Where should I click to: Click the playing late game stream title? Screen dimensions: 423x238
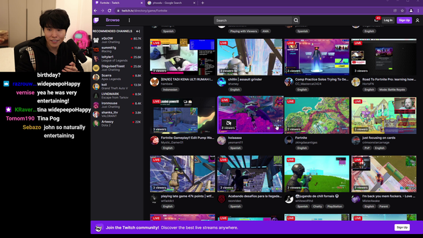point(188,196)
